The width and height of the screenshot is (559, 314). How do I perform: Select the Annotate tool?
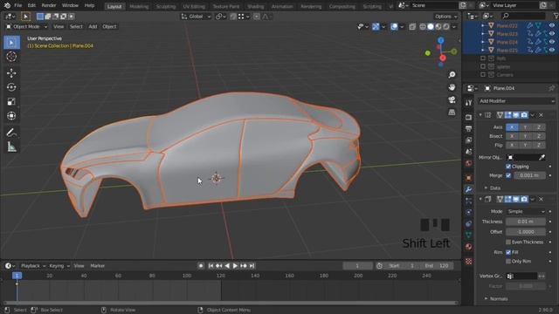(11, 133)
